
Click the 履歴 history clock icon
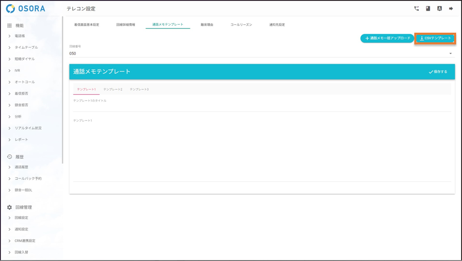click(x=10, y=157)
